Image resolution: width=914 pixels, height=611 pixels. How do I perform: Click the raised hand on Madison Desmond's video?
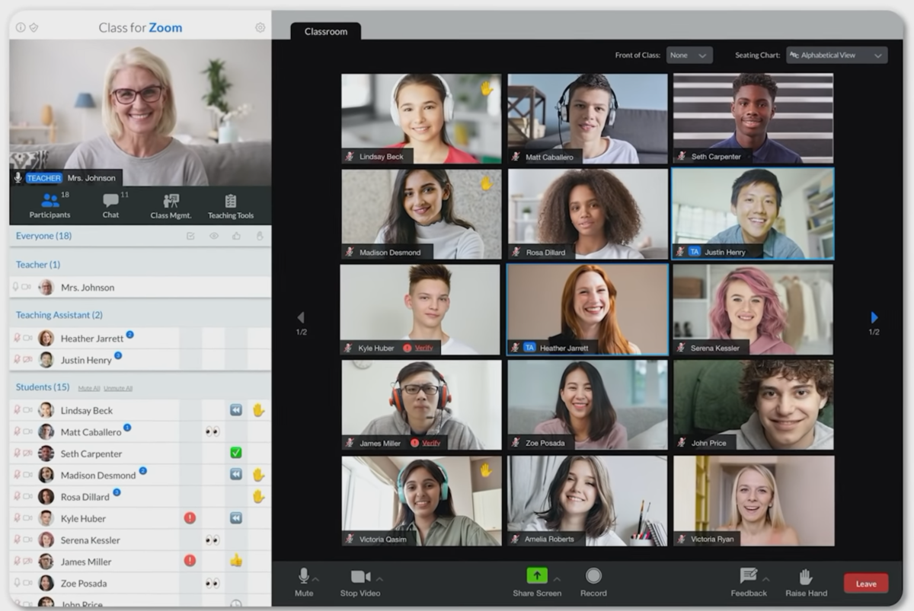tap(486, 183)
